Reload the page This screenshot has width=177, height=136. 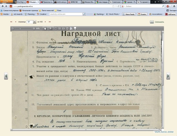point(118,6)
